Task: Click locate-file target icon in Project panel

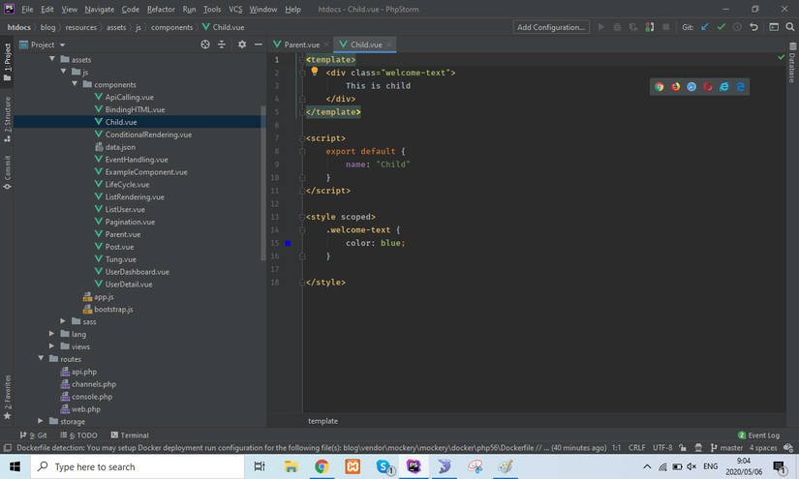Action: pos(205,45)
